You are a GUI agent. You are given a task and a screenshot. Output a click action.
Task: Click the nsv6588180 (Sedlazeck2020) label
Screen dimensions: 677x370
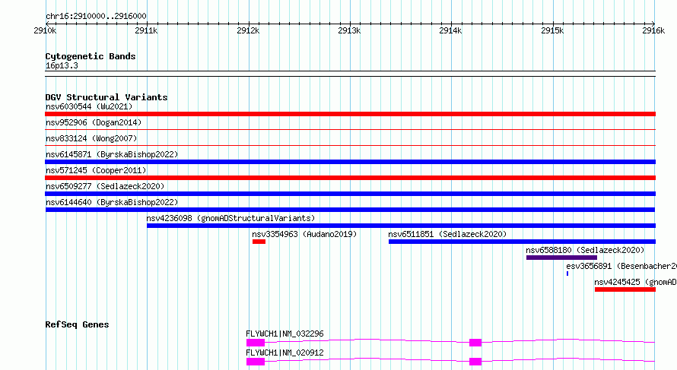(585, 250)
